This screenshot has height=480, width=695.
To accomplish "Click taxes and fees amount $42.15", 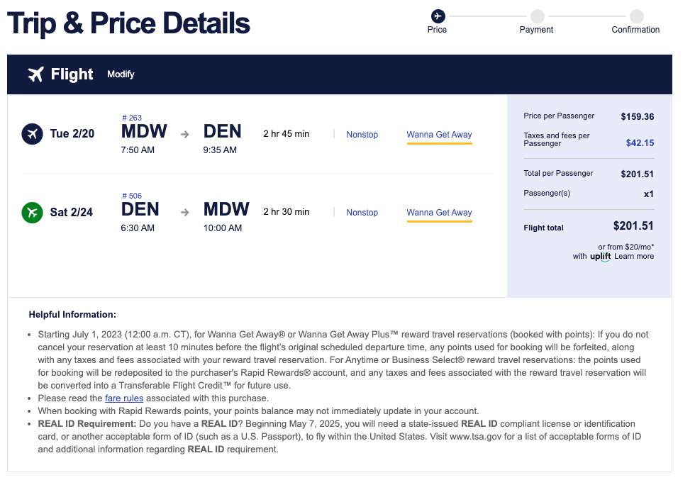I will point(640,143).
